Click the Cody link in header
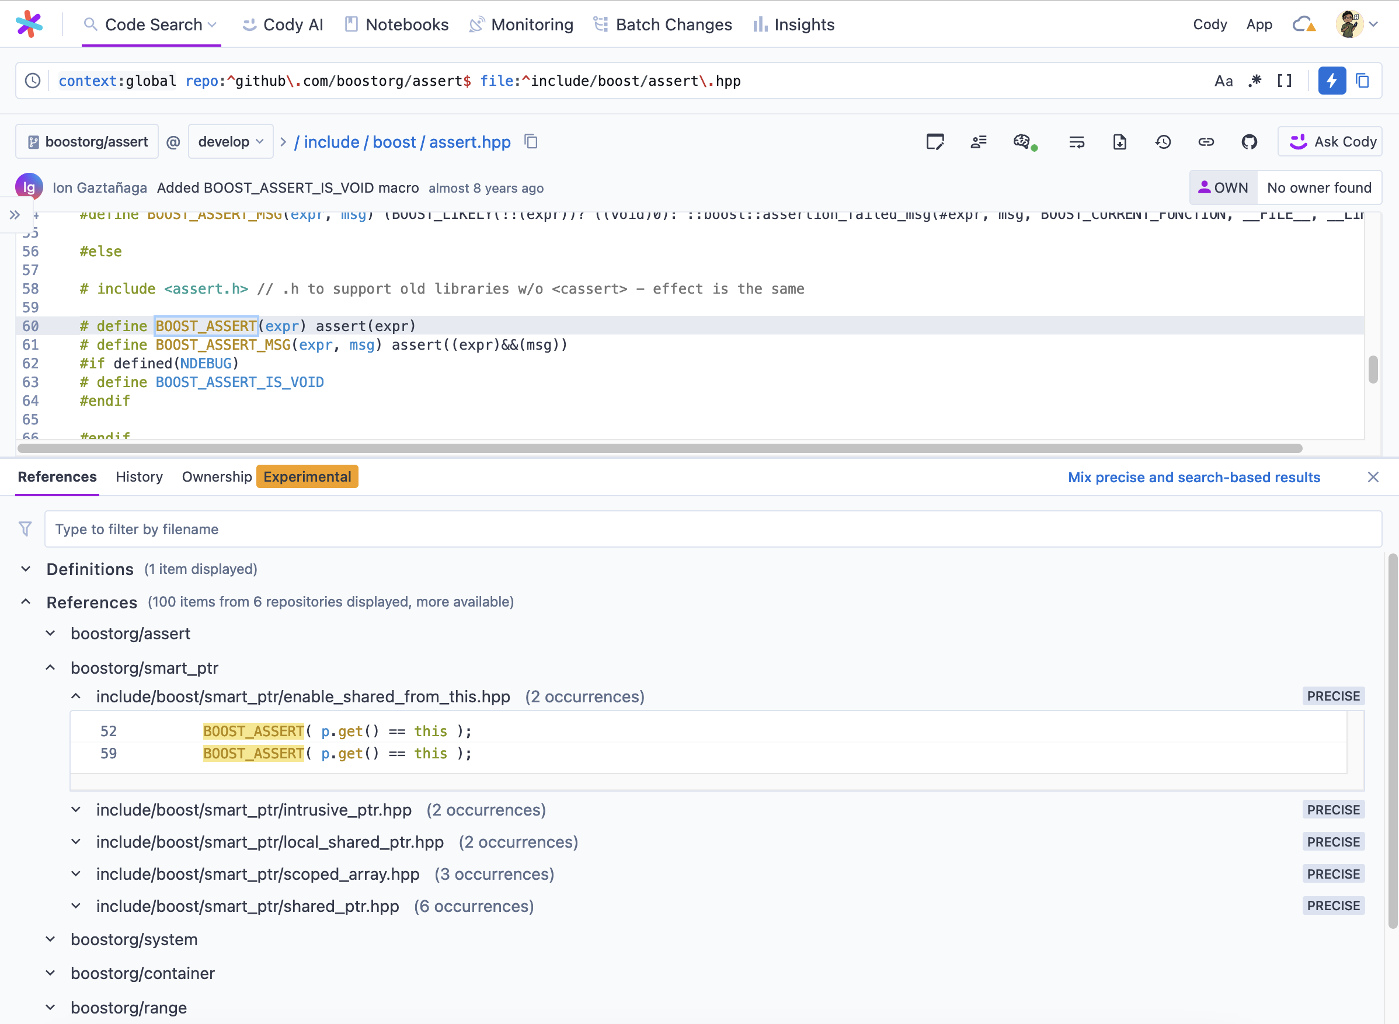1399x1024 pixels. click(1209, 24)
